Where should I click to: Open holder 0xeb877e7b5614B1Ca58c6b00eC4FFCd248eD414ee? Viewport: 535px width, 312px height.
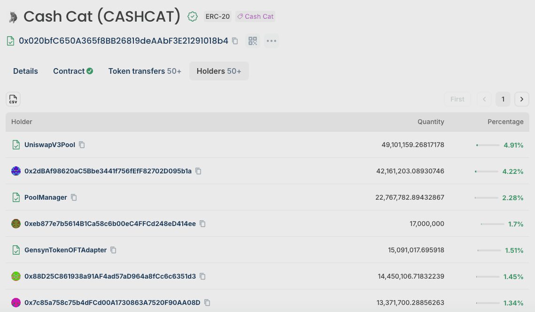[110, 224]
